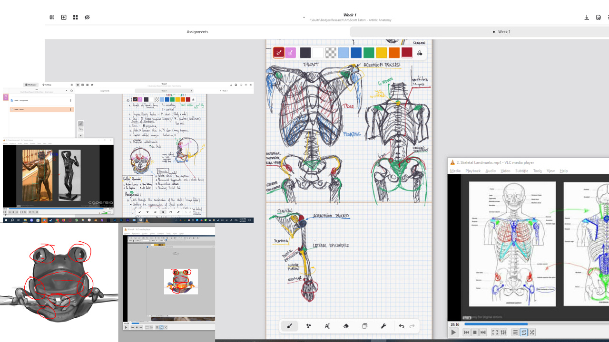
Task: Pick the orange color swatch
Action: 394,53
